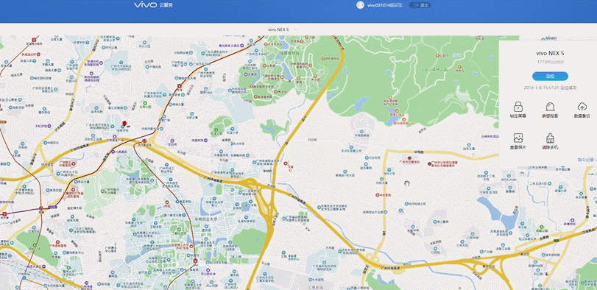The width and height of the screenshot is (597, 290).
Task: Open the cloud data backup icon
Action: pos(582,107)
